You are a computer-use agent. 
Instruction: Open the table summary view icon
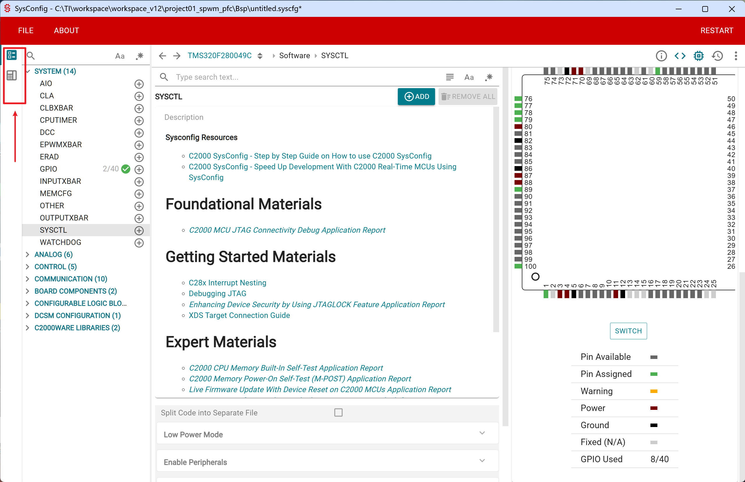point(12,75)
